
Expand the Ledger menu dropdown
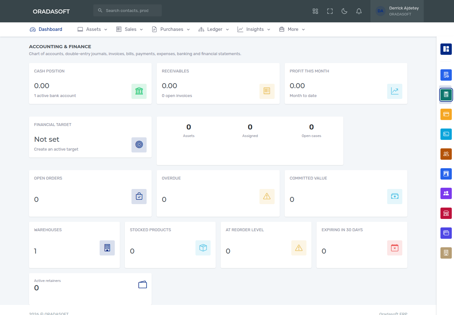coord(214,29)
